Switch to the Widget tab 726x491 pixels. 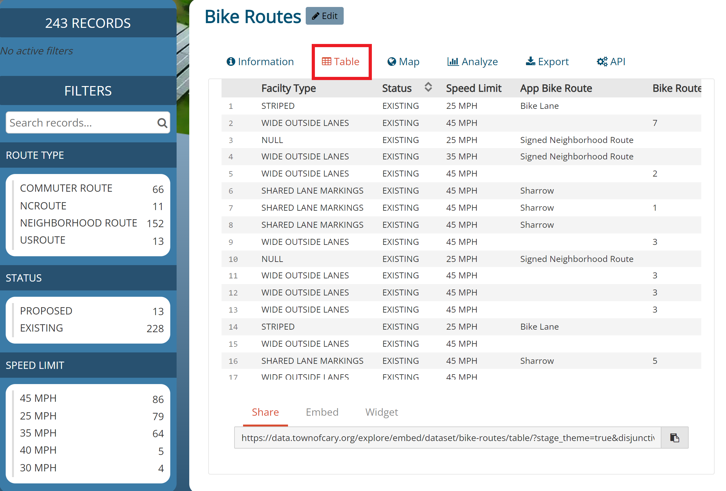point(381,412)
